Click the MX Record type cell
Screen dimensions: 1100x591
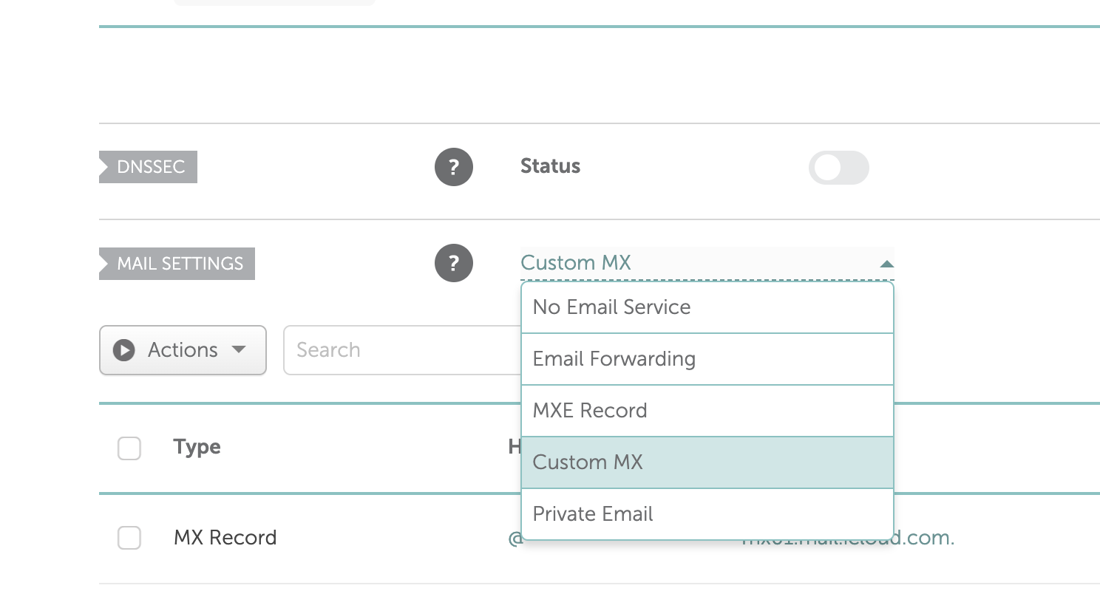(x=225, y=538)
